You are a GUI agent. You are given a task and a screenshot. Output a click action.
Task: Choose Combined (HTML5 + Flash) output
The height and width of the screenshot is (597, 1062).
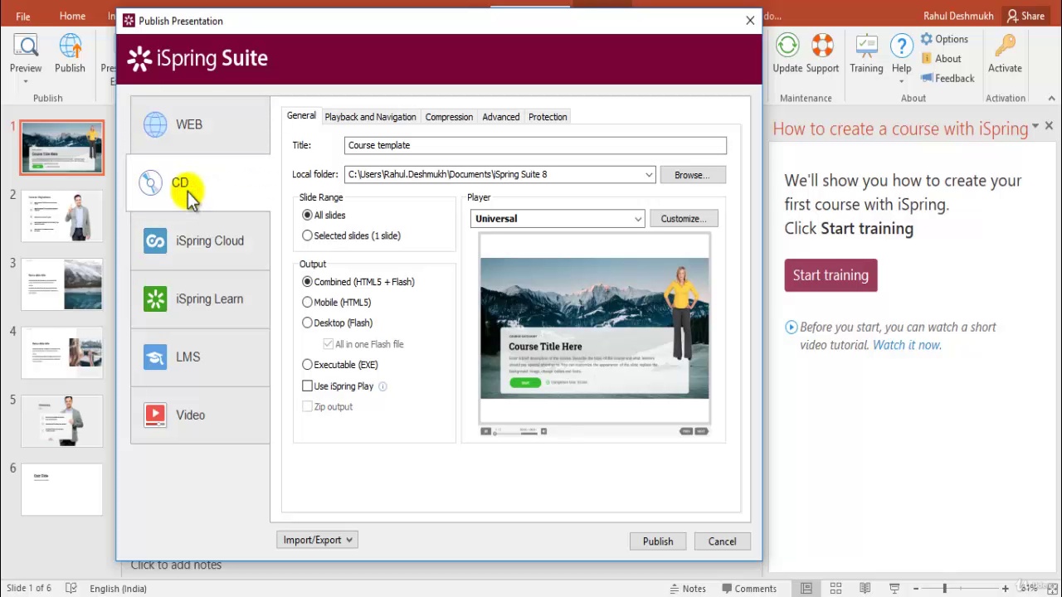click(308, 282)
